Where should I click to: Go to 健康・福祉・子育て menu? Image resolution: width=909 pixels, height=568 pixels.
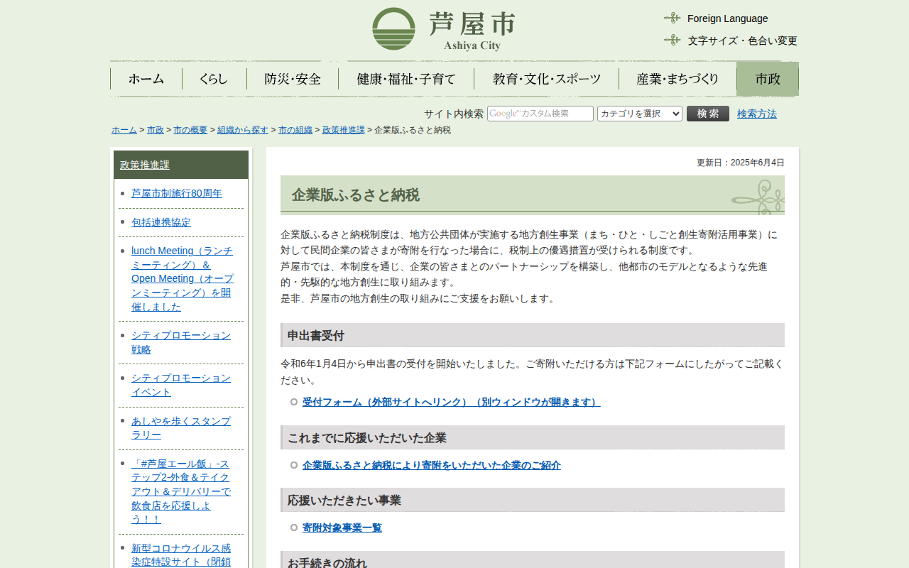(406, 79)
